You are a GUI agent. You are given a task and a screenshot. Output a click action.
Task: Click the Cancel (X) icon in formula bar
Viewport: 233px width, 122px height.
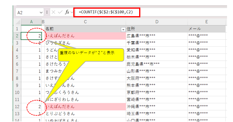pyautogui.click(x=54, y=12)
